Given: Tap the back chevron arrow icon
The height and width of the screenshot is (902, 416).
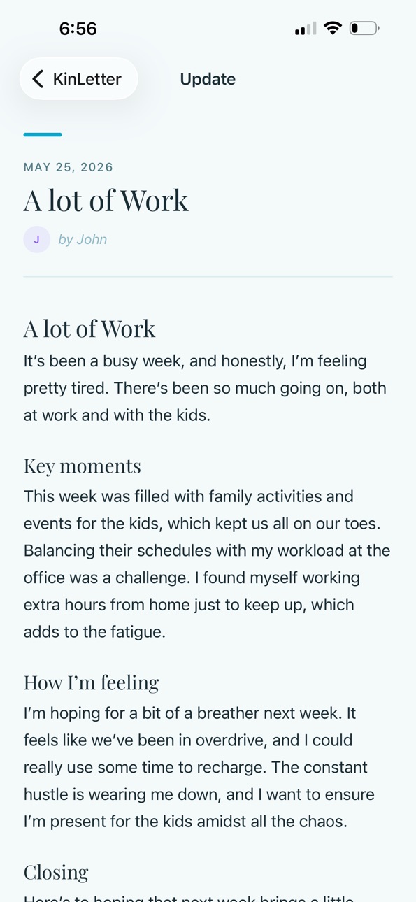Looking at the screenshot, I should tap(38, 79).
